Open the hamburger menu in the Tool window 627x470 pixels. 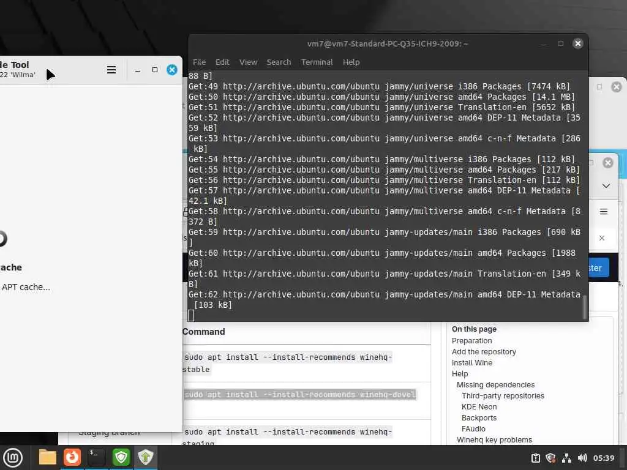coord(111,70)
